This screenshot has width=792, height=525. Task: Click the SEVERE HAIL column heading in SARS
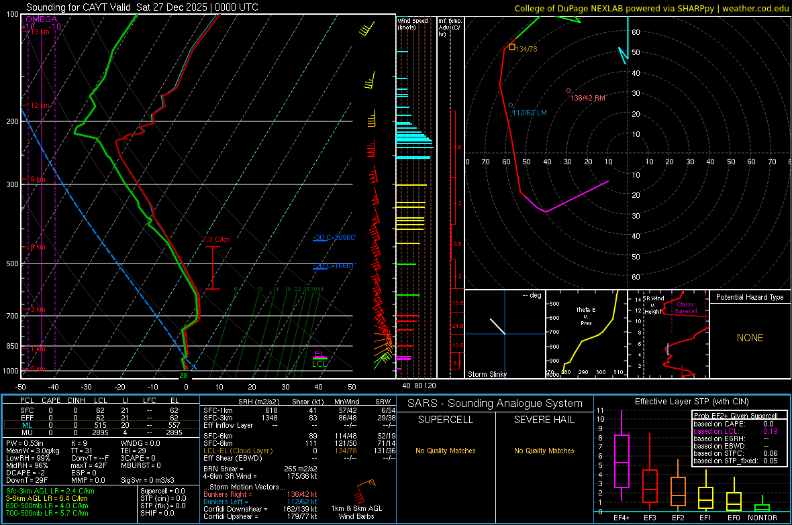[x=544, y=420]
